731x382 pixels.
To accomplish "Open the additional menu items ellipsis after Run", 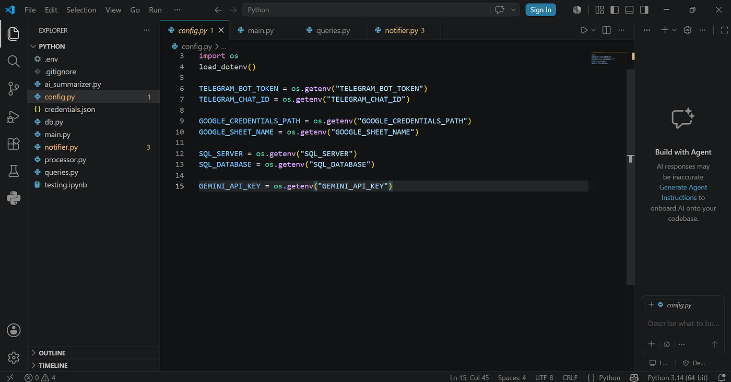I will click(177, 10).
